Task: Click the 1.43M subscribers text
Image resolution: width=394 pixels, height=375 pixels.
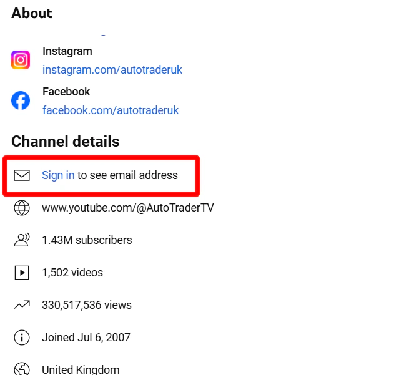Action: 87,240
